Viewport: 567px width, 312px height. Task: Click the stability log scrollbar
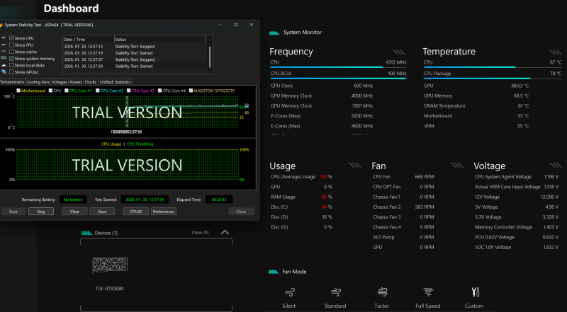click(x=209, y=56)
